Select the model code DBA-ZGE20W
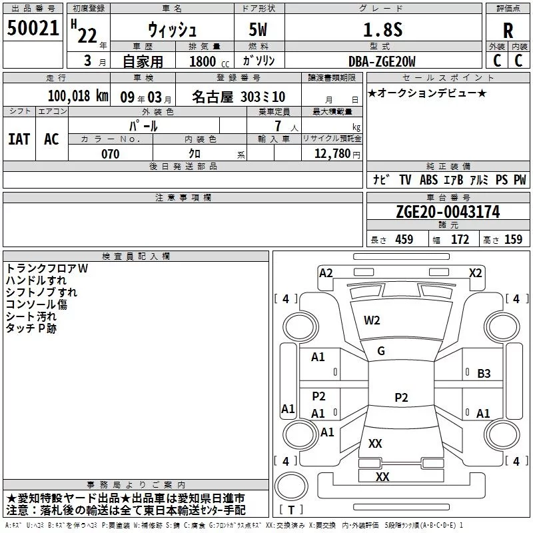533x533 pixels. (382, 61)
